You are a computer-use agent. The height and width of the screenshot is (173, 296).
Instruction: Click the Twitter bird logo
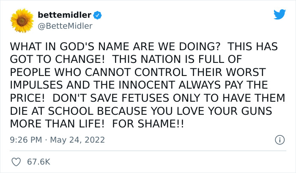[x=280, y=15]
